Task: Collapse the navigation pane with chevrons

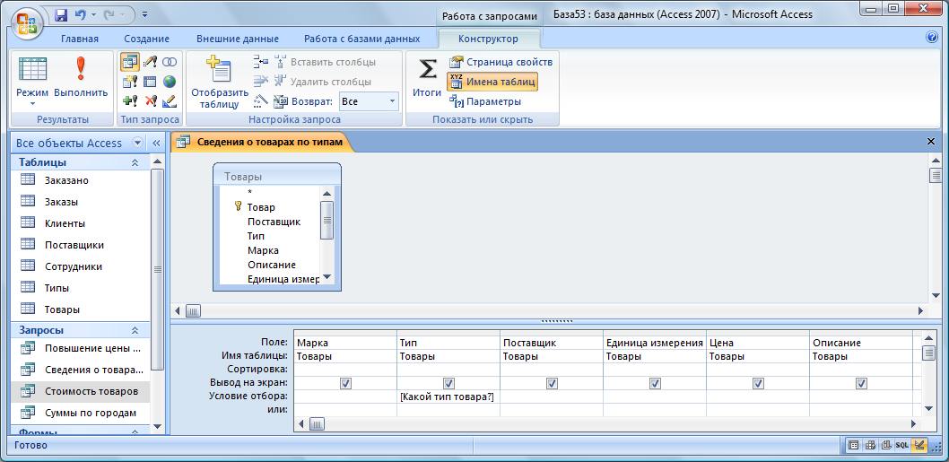Action: click(155, 143)
